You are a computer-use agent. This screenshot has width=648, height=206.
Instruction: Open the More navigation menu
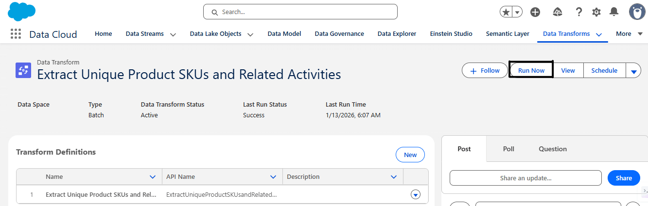pyautogui.click(x=630, y=34)
